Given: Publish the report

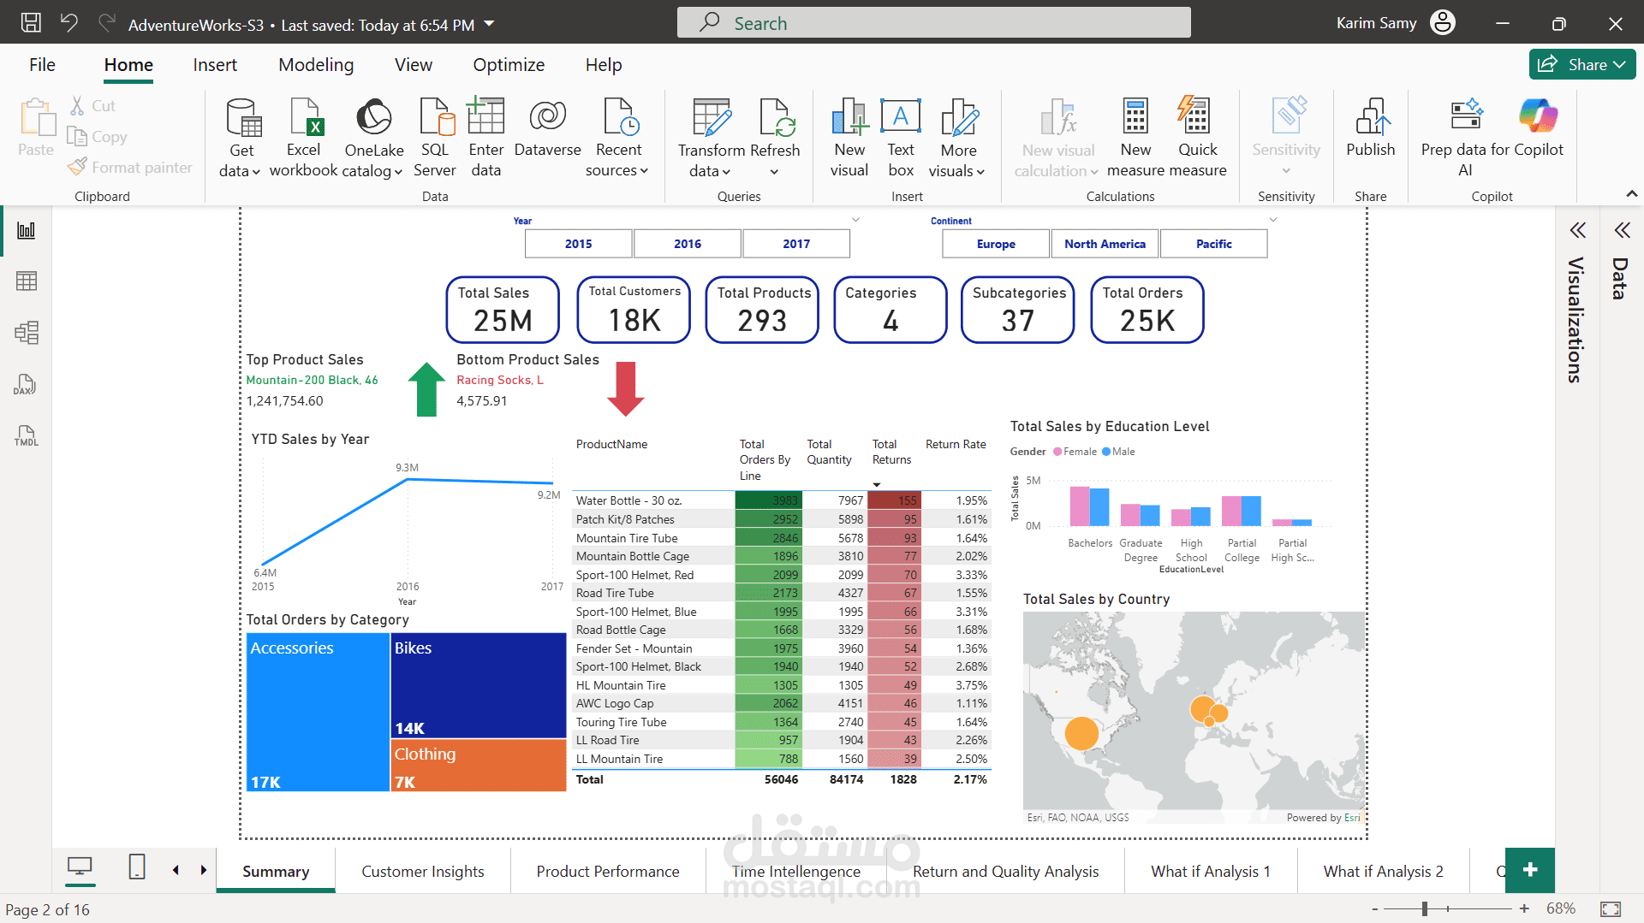Looking at the screenshot, I should [x=1371, y=128].
